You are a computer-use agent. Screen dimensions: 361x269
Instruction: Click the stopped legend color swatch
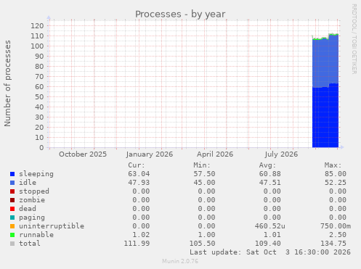[x=12, y=191]
